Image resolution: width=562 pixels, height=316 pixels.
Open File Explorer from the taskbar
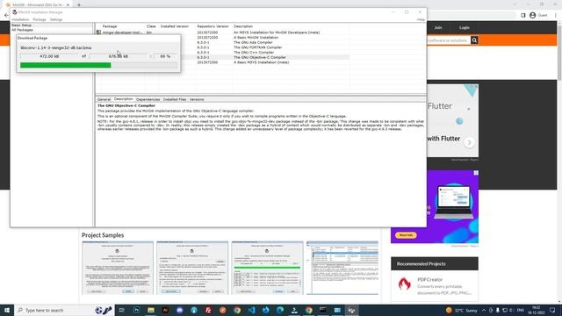click(151, 310)
